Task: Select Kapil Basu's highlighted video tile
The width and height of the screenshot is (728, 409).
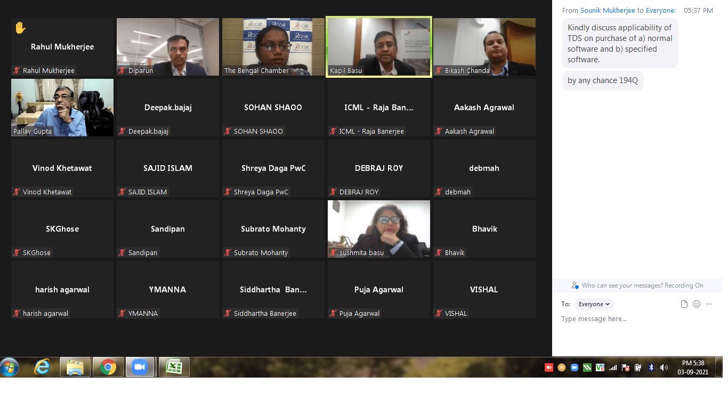Action: [379, 47]
